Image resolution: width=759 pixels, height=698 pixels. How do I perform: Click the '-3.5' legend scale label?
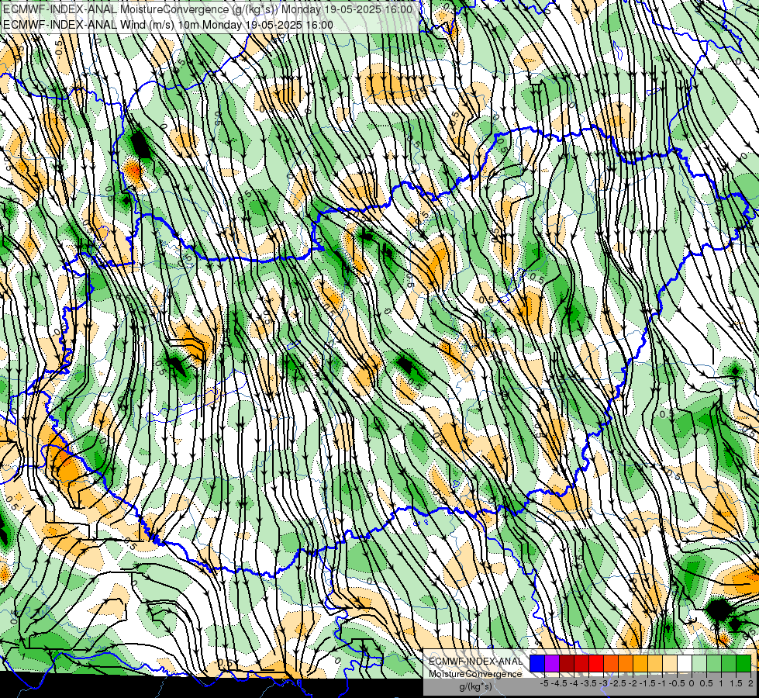[588, 683]
